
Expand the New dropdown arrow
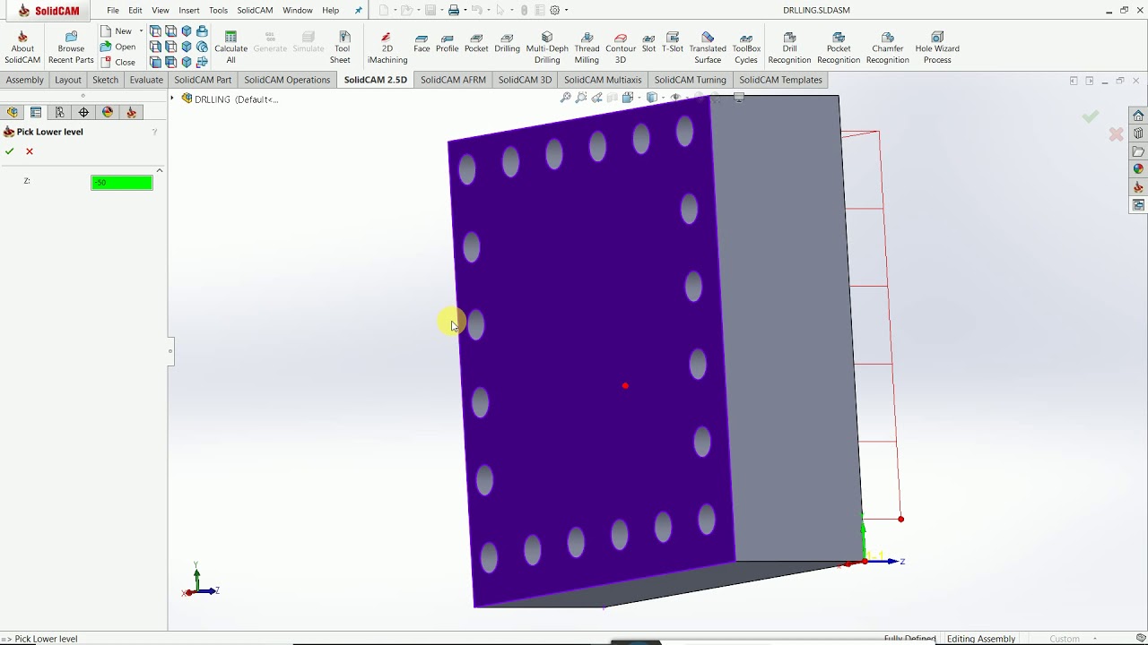141,31
